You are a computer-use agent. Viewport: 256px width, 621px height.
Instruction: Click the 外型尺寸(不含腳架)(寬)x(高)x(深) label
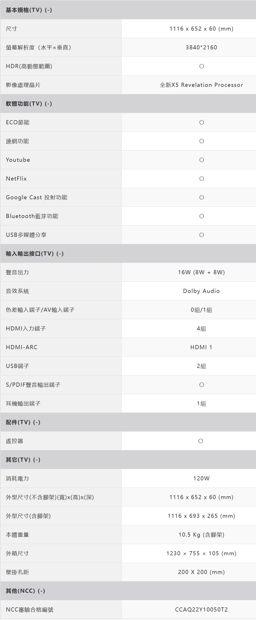(x=50, y=497)
